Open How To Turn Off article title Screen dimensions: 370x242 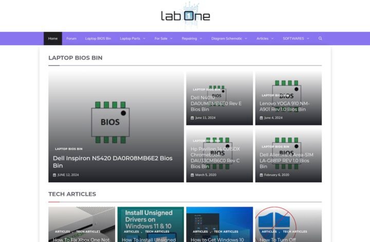coord(277,239)
